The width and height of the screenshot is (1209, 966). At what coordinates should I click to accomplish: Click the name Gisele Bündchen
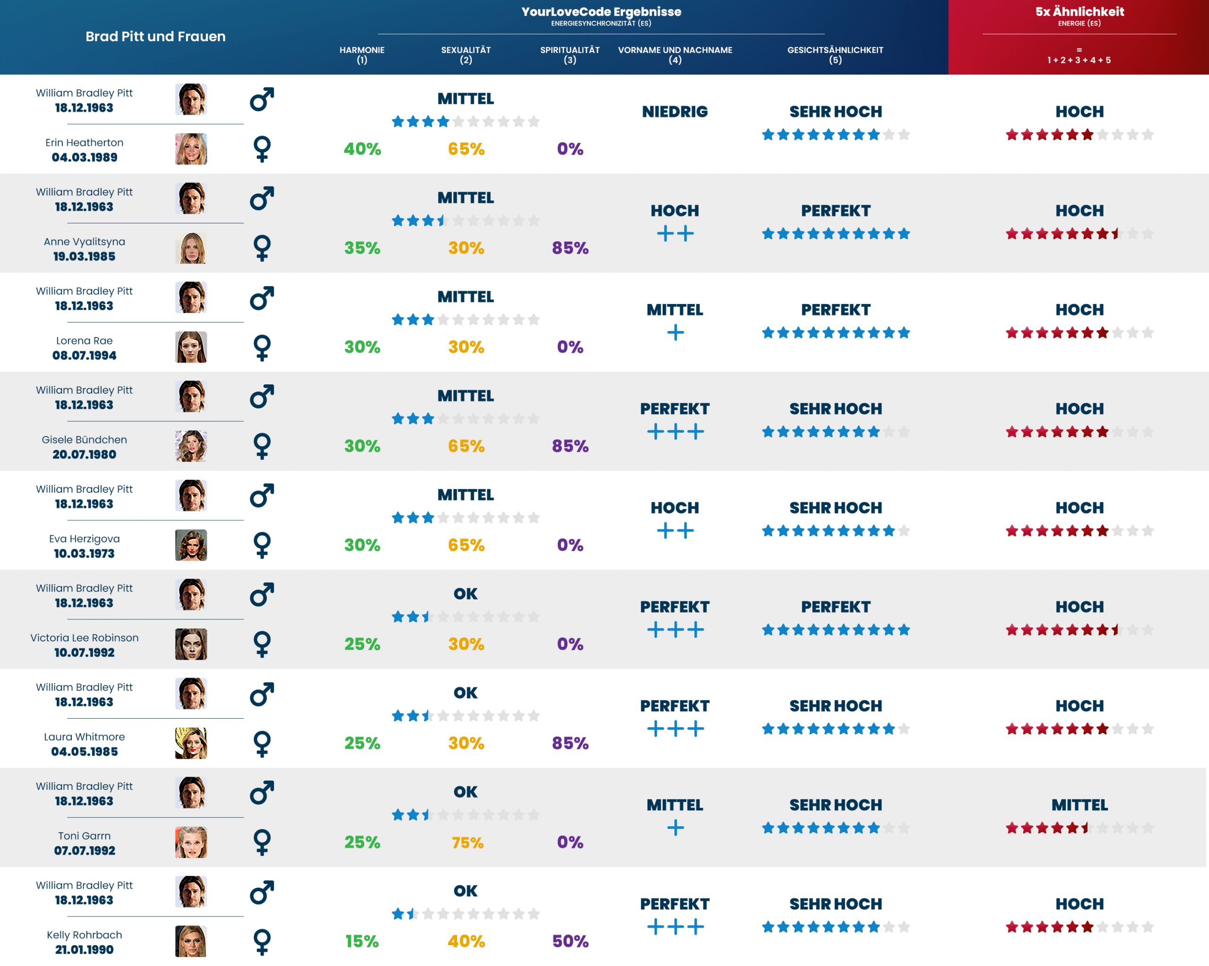click(x=84, y=440)
